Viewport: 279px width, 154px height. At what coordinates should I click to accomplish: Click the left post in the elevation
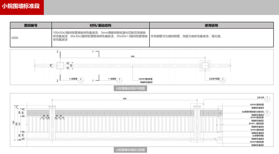pos(52,123)
